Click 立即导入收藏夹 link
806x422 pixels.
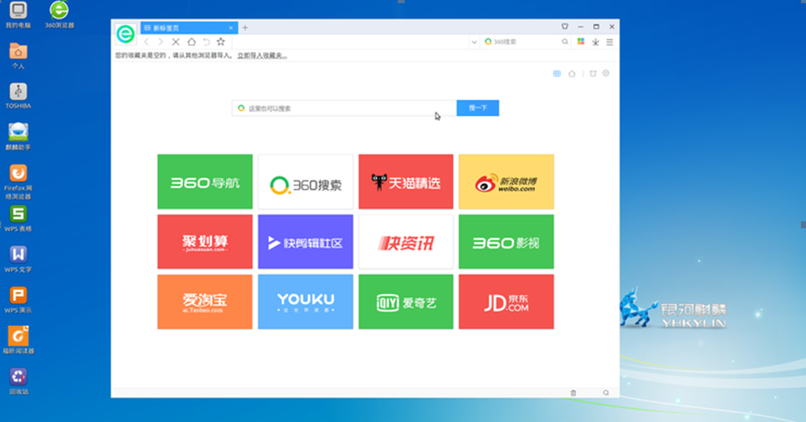[262, 55]
